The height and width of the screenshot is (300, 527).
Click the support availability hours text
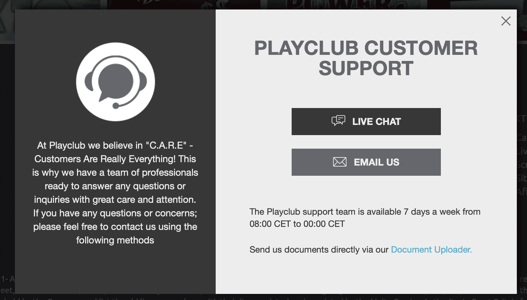pyautogui.click(x=365, y=218)
